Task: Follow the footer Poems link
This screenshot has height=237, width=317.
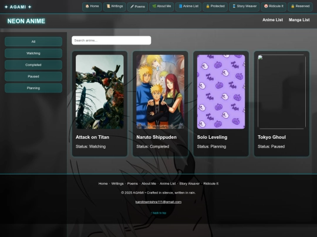Action: [x=133, y=184]
